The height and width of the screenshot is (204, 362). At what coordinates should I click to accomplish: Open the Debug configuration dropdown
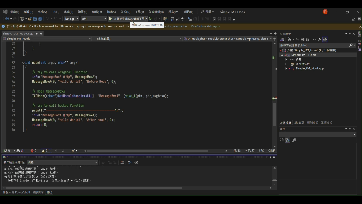click(72, 19)
